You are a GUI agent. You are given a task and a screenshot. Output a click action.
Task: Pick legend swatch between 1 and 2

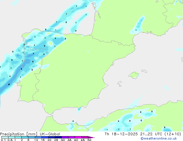(18, 137)
